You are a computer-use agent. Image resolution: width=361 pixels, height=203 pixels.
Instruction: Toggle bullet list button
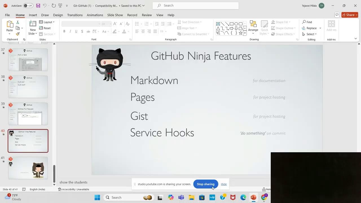coord(137,24)
